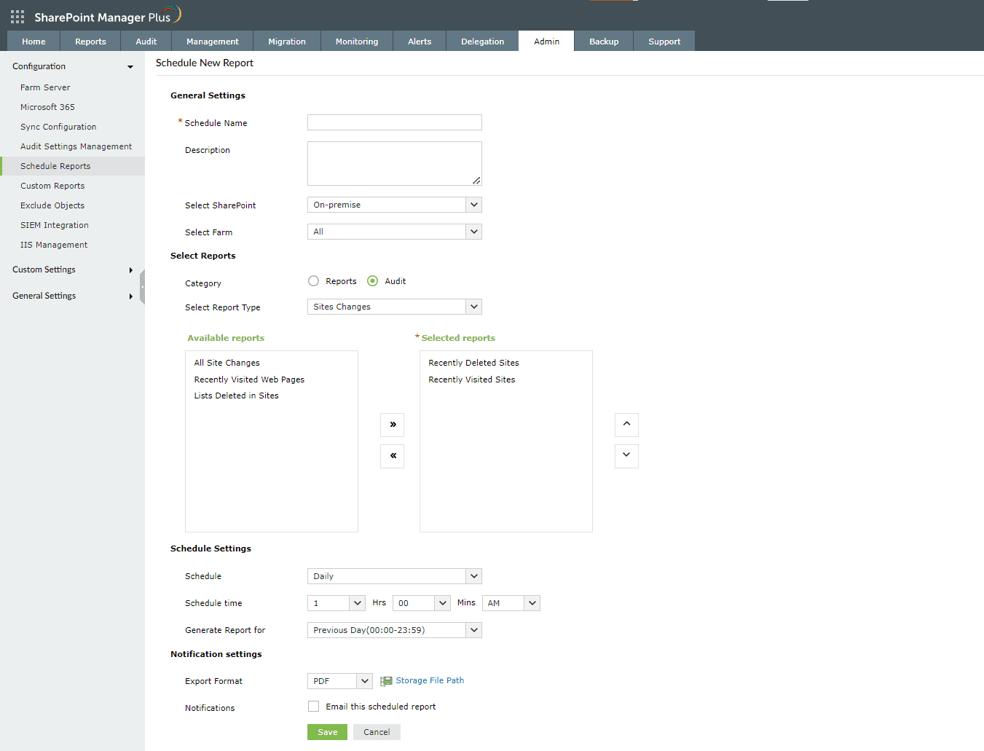Viewport: 984px width, 751px height.
Task: Enable Email this scheduled report
Action: (x=313, y=706)
